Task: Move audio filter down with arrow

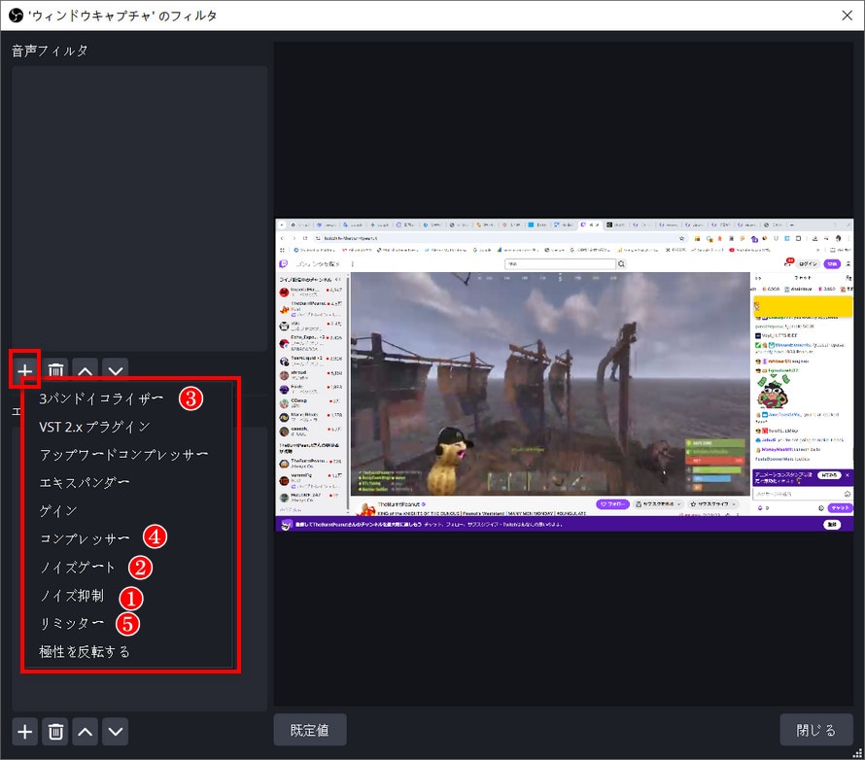Action: [116, 369]
